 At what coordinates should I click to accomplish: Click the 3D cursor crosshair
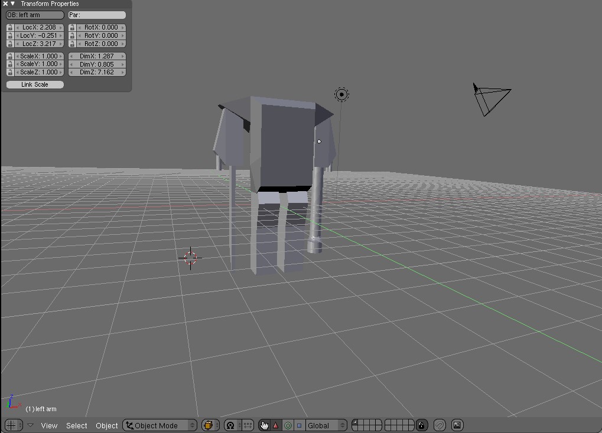point(190,258)
